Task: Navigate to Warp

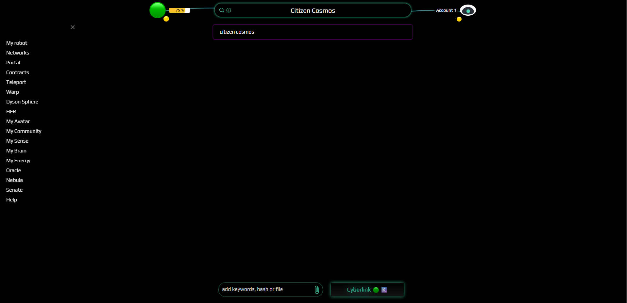Action: pyautogui.click(x=12, y=92)
